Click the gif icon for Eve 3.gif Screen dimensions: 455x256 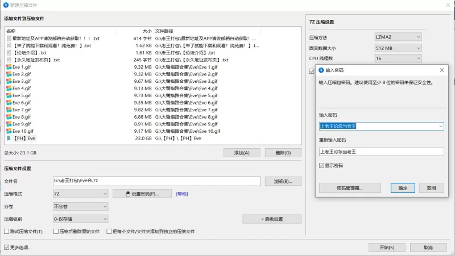[x=9, y=81]
